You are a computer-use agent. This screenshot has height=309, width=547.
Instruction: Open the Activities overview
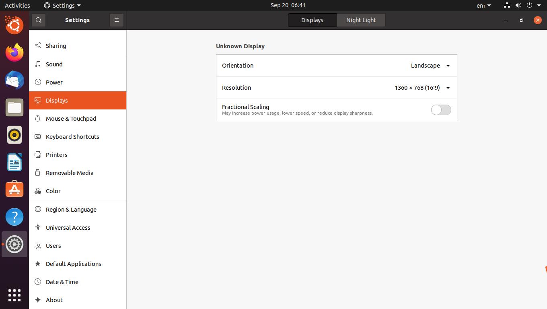[17, 5]
